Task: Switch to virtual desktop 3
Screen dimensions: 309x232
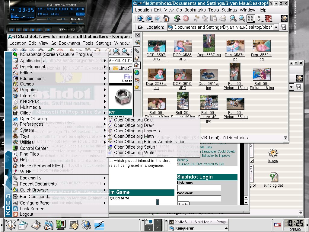Action: pyautogui.click(x=149, y=228)
